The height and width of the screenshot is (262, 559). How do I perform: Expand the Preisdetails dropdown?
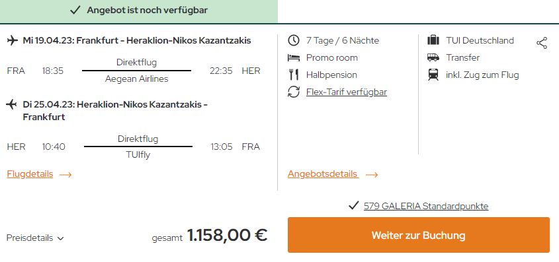tap(35, 238)
